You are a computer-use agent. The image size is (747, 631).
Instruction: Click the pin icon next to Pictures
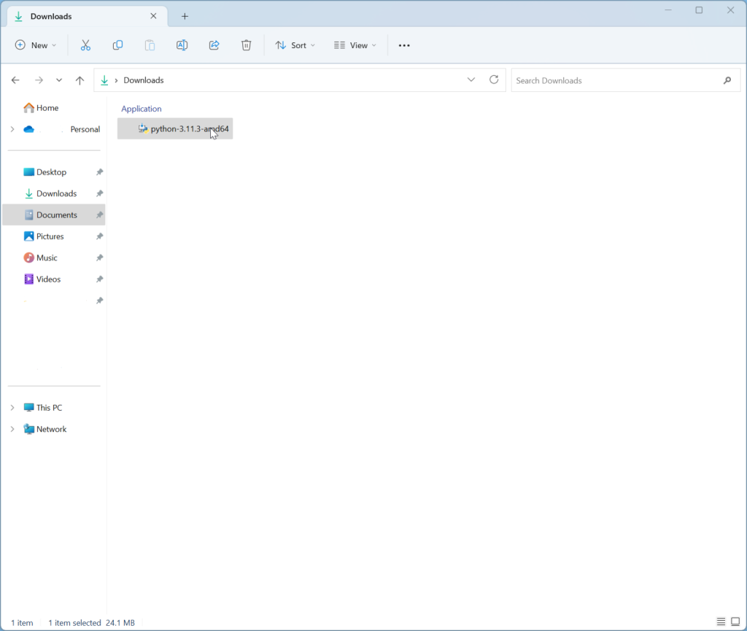tap(99, 236)
